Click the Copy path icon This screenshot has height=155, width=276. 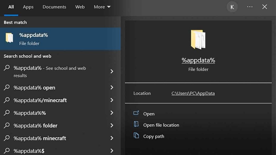coord(136,135)
